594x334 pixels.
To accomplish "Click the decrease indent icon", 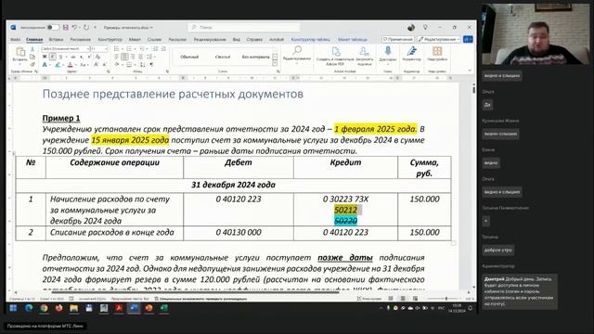I will [x=155, y=49].
